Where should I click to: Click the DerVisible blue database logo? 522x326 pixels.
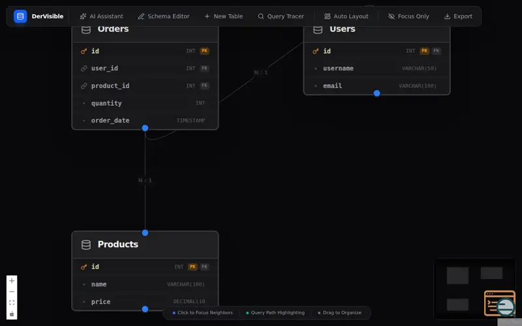click(20, 16)
